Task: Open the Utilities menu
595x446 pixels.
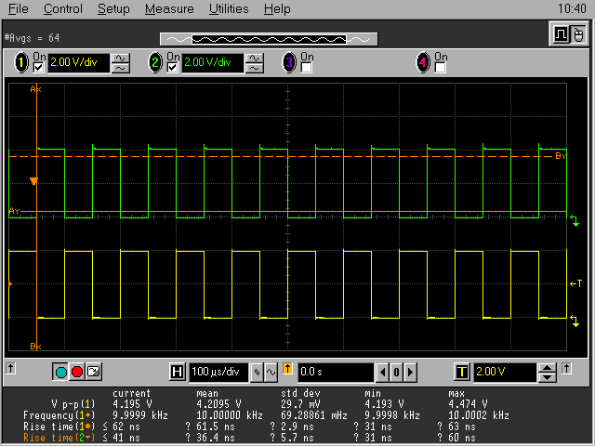Action: click(228, 8)
